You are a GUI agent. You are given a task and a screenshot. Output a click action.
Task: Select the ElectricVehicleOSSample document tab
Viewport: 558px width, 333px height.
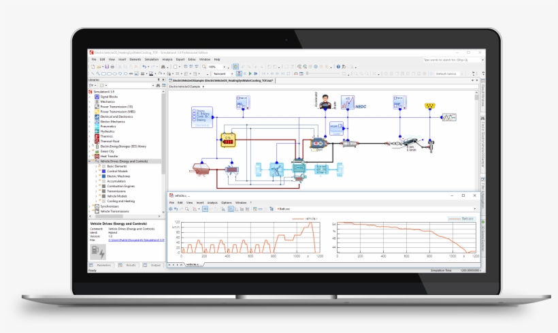[222, 80]
